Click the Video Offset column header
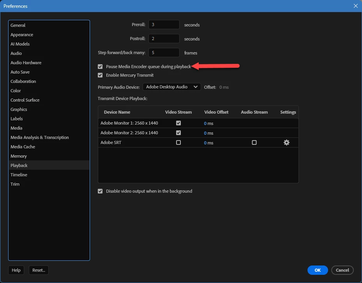The width and height of the screenshot is (362, 283). click(x=216, y=112)
